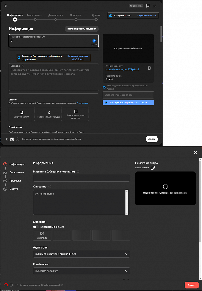Toggle the Вертикальное видео switch
Image resolution: width=202 pixels, height=291 pixels.
(x=36, y=227)
